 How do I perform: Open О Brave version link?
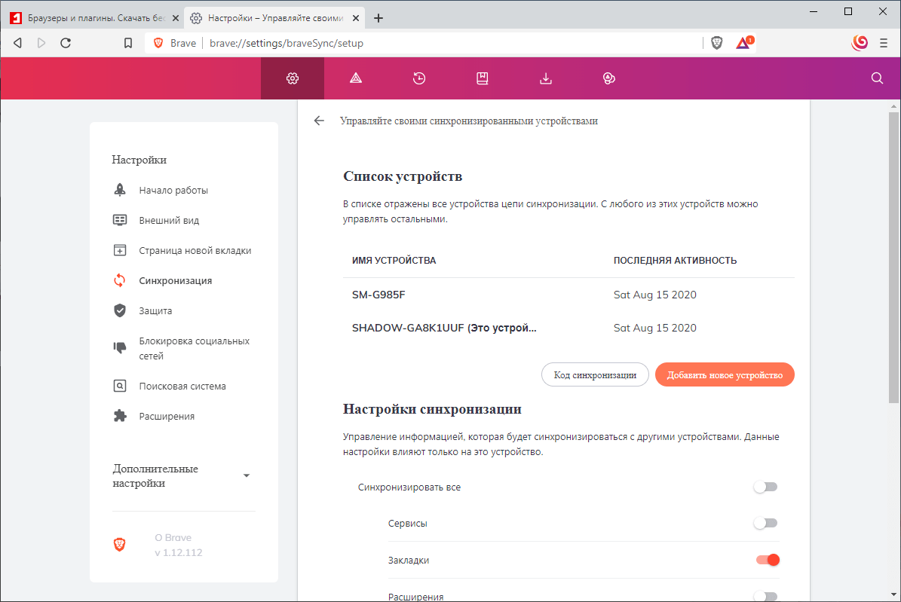(178, 545)
